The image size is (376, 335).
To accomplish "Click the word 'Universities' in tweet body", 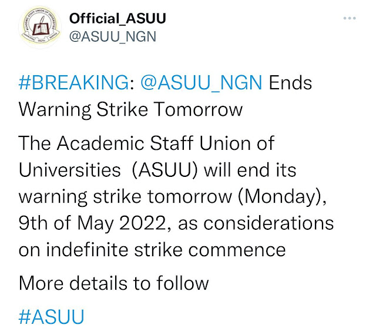I will [x=69, y=170].
